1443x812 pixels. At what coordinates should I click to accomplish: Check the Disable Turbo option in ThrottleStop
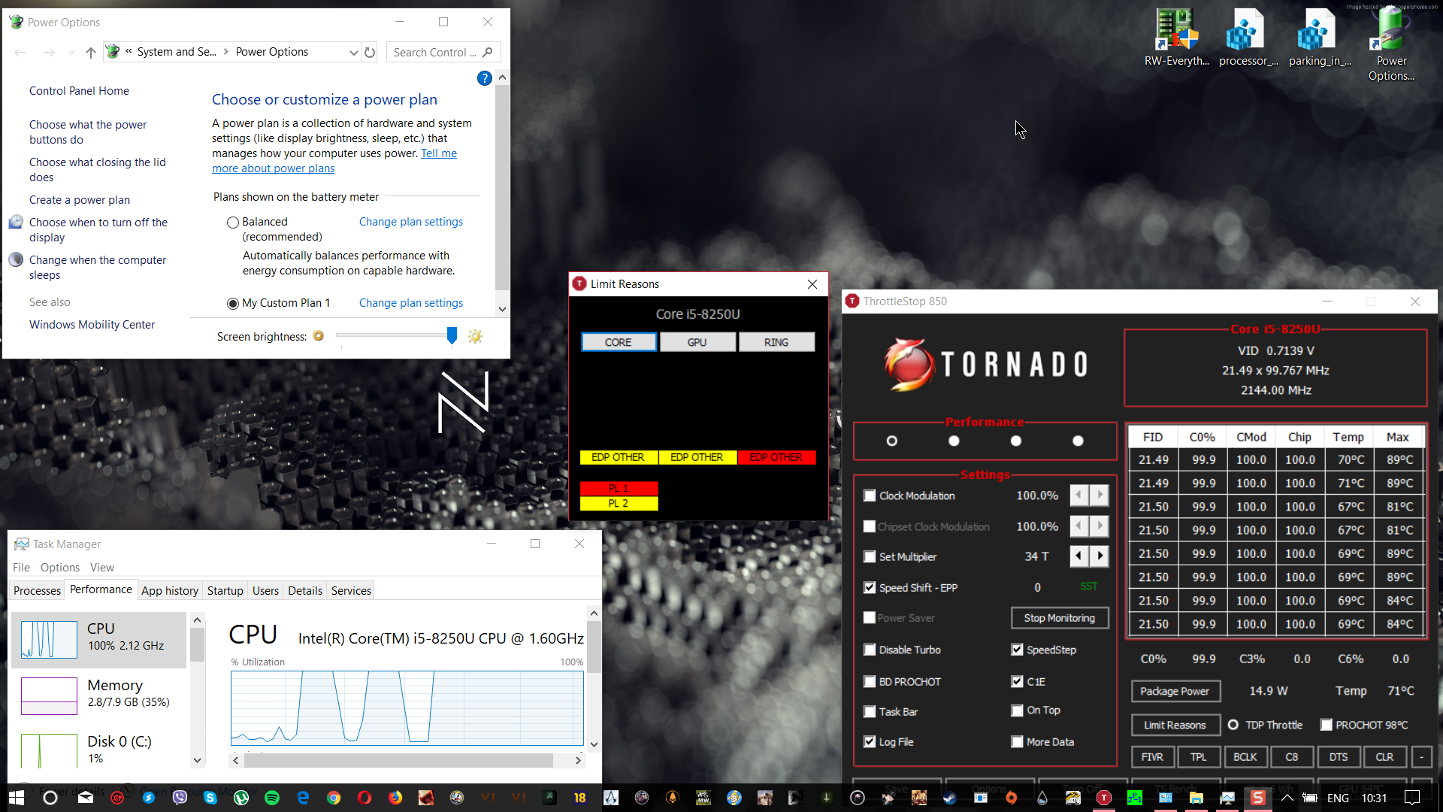[870, 650]
